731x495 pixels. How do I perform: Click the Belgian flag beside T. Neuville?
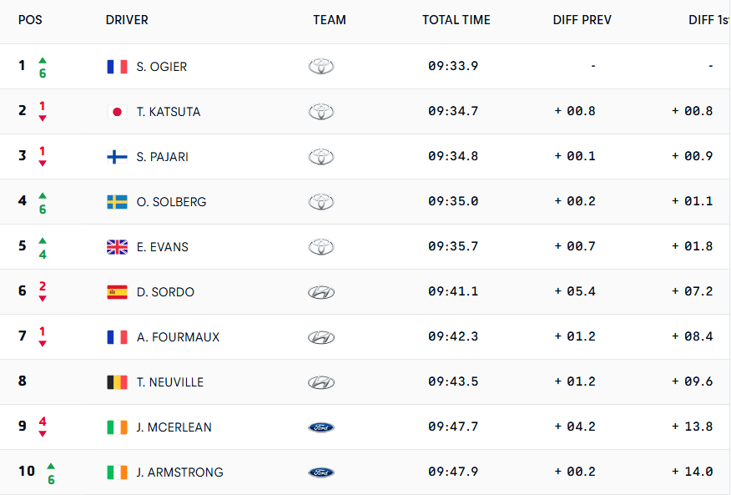pyautogui.click(x=117, y=382)
